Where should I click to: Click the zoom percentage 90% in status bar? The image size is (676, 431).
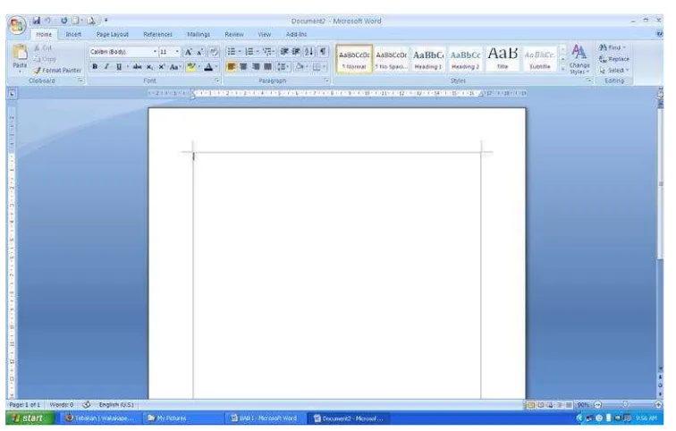(x=582, y=405)
